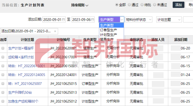
Task: Click 无需分析 cell in JH_20220620001 row
Action: coord(113,48)
